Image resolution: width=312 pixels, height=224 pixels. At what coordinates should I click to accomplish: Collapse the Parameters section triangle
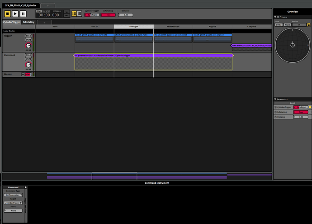275,99
